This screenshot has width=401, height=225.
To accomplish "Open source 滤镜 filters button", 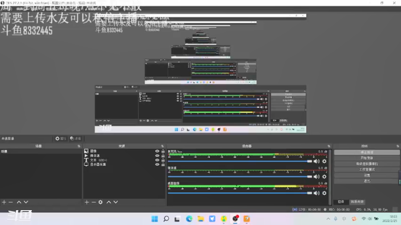I will click(76, 138).
